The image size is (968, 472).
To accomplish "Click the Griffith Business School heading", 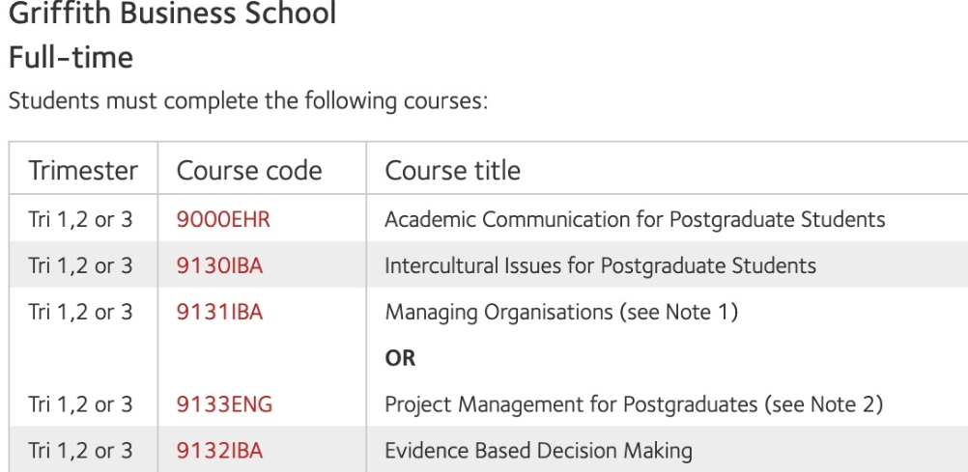I will pos(172,14).
